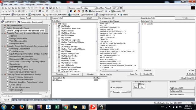Click Query Panel back arrow
The height and width of the screenshot is (110, 196).
tap(2, 18)
